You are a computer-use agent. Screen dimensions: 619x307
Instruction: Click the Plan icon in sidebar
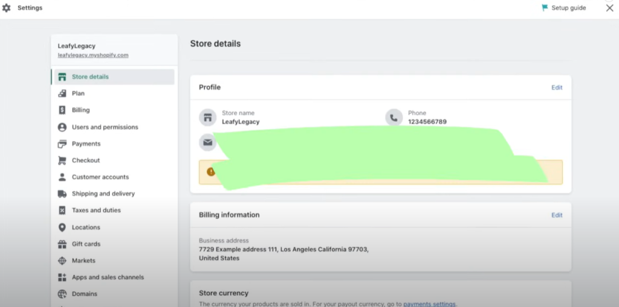tap(62, 93)
